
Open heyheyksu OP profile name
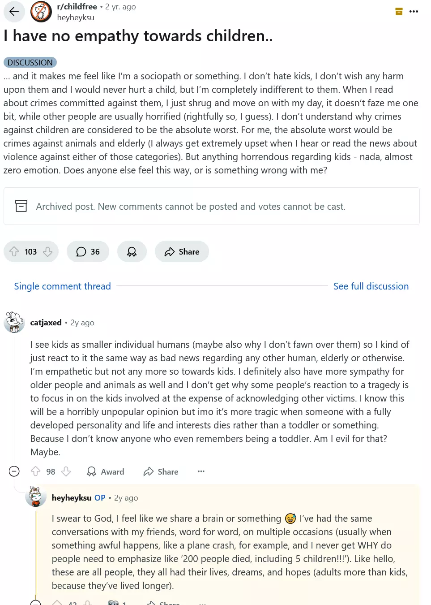[72, 497]
